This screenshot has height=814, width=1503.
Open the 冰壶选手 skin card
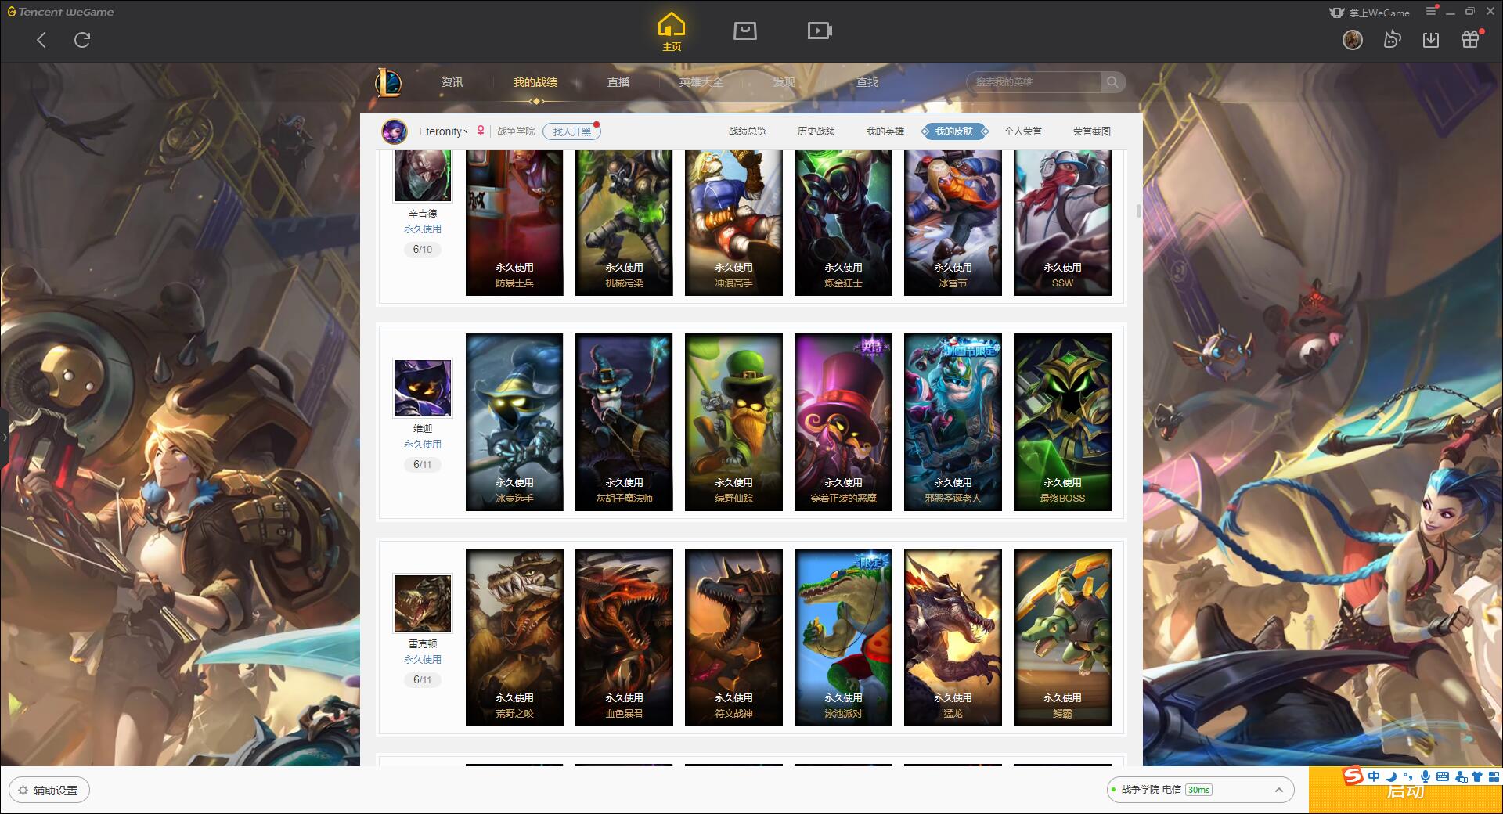[x=514, y=423]
